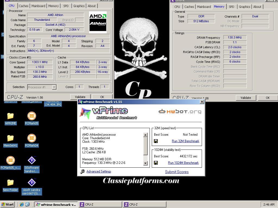Activate second CPU-Z taskbar button
The height and width of the screenshot is (208, 278).
click(145, 205)
